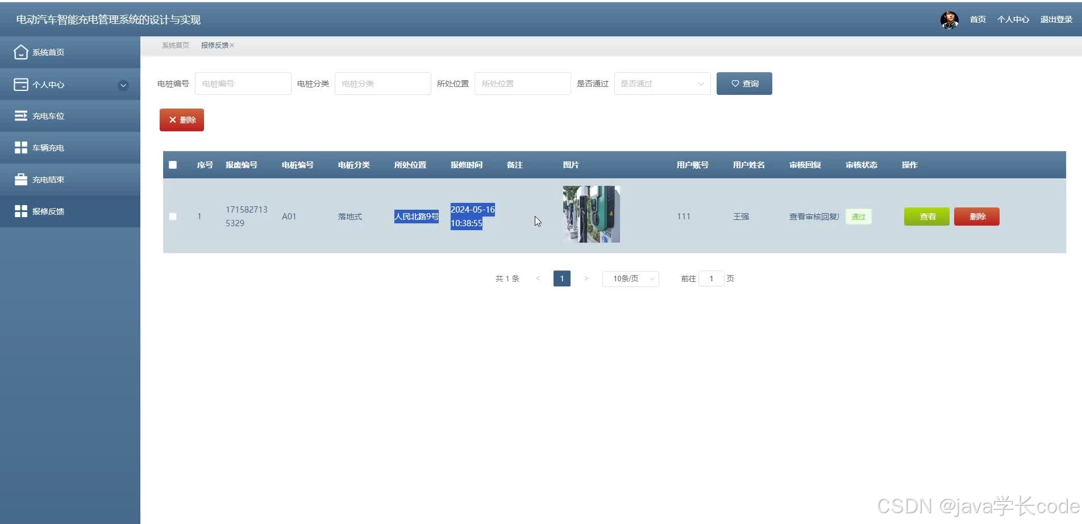Click the 1715827135329 report number cell
This screenshot has width=1082, height=524.
247,217
